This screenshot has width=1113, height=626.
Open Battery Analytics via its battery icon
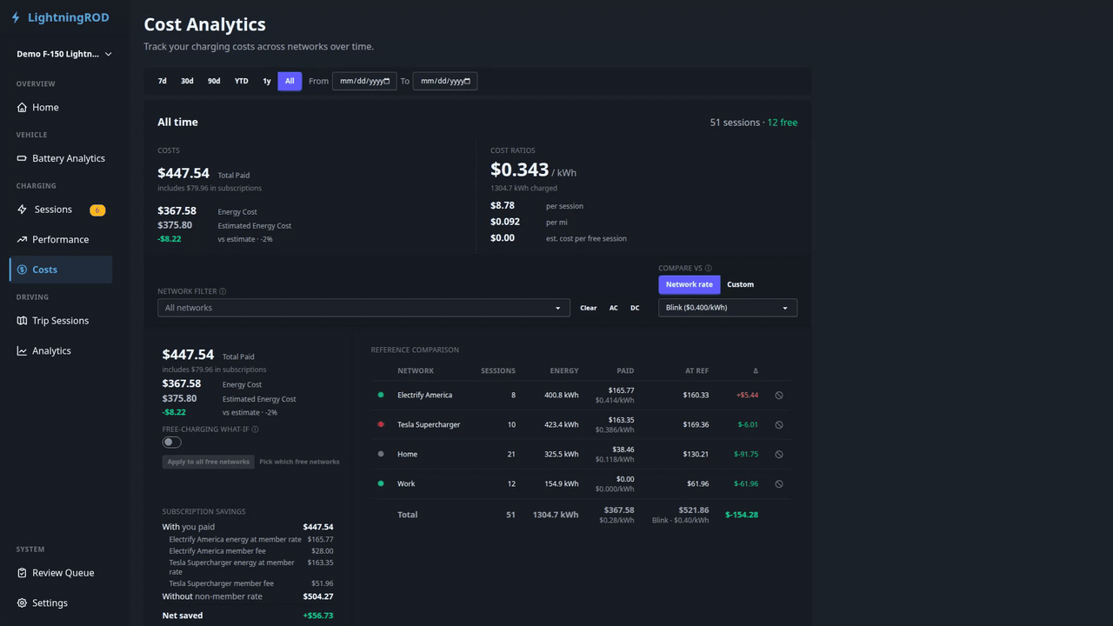coord(22,158)
